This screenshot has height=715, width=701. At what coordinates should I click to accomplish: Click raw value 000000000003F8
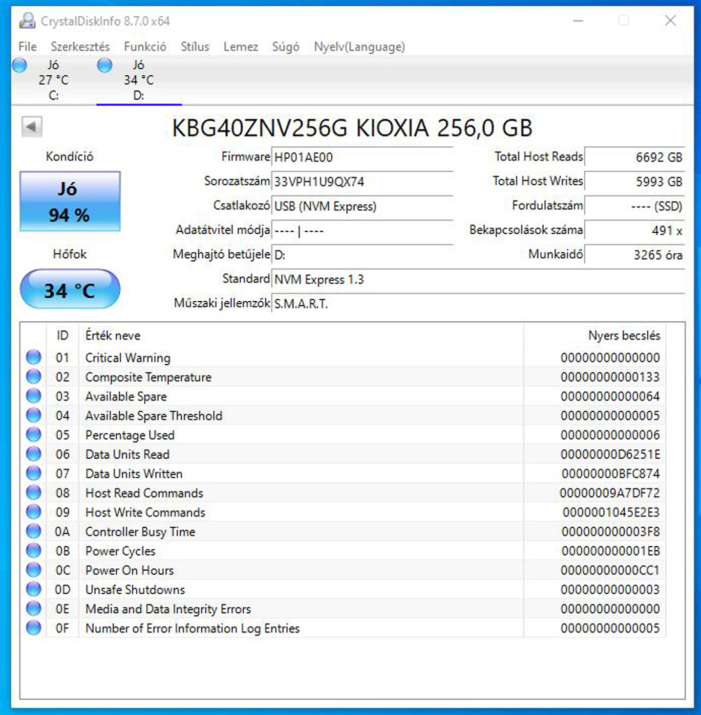pyautogui.click(x=611, y=532)
